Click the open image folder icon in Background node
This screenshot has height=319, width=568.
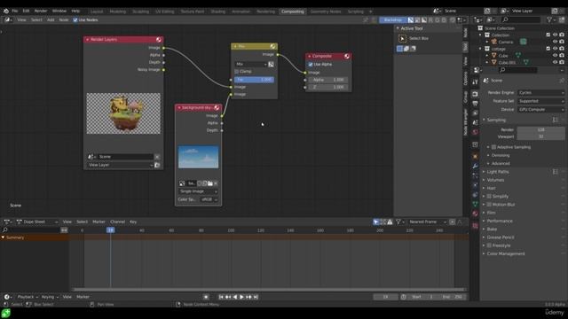pos(210,183)
